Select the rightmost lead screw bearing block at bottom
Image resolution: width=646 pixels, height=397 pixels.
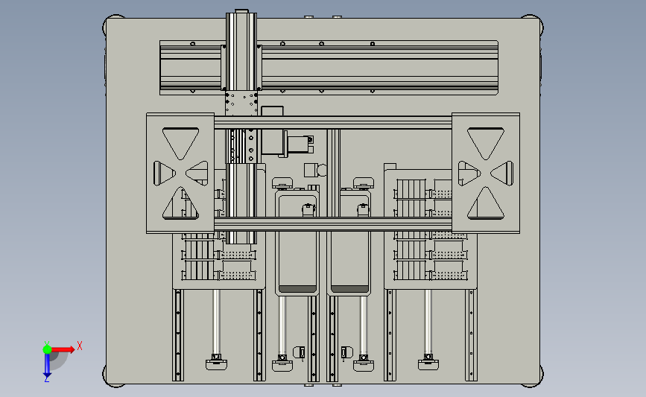pos(428,363)
